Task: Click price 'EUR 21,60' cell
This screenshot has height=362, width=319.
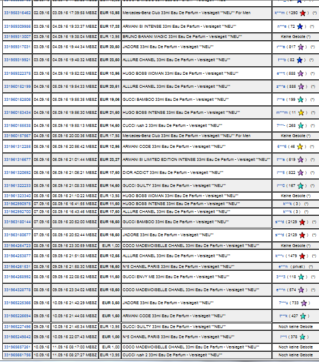Action: pos(110,113)
